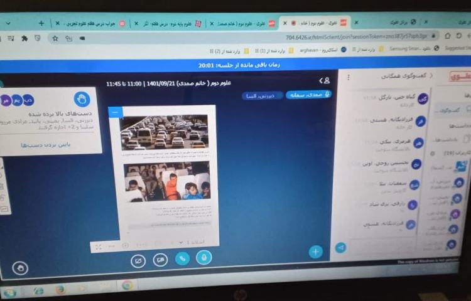Open the blue plus actions button
The width and height of the screenshot is (471, 301).
[x=315, y=251]
